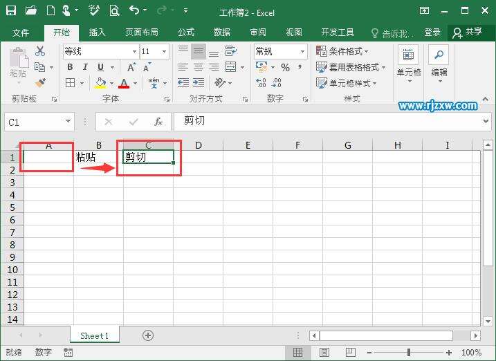
Task: Click the Percent style icon
Action: pyautogui.click(x=285, y=67)
